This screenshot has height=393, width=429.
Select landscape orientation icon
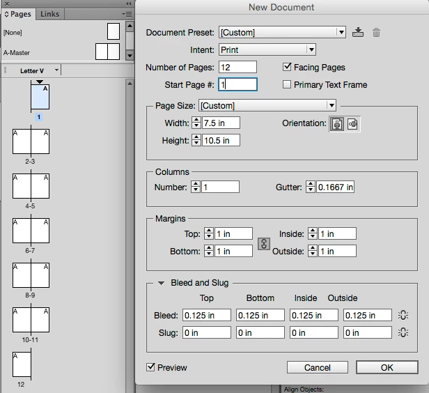[x=352, y=124]
